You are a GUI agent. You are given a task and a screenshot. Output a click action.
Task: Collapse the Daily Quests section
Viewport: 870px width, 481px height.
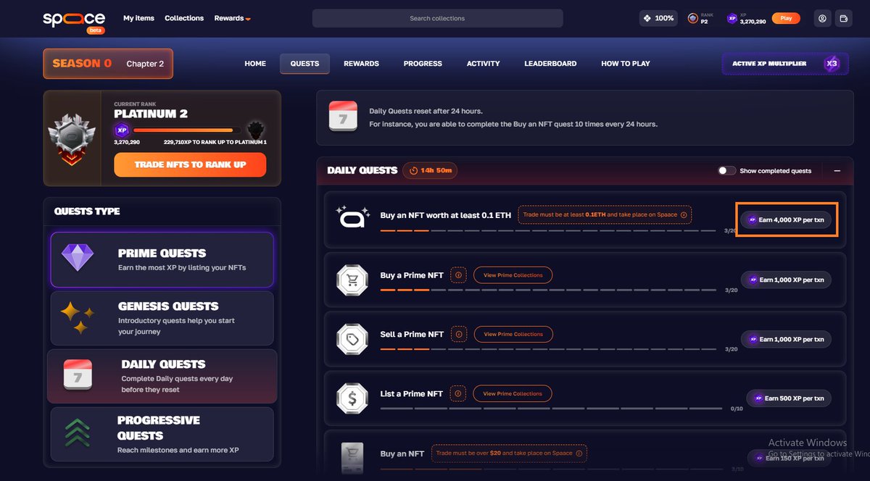tap(837, 171)
